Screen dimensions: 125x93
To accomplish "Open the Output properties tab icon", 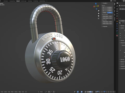I will pyautogui.click(x=117, y=11).
